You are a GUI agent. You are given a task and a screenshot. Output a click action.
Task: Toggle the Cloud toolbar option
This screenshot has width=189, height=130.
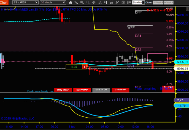[x=149, y=2]
